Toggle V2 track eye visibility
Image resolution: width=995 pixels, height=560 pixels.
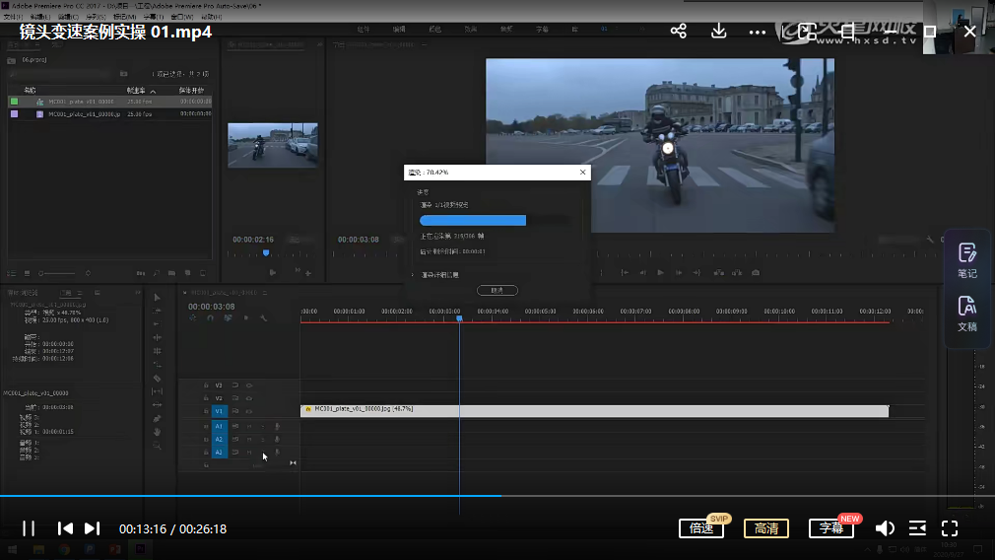pyautogui.click(x=249, y=398)
